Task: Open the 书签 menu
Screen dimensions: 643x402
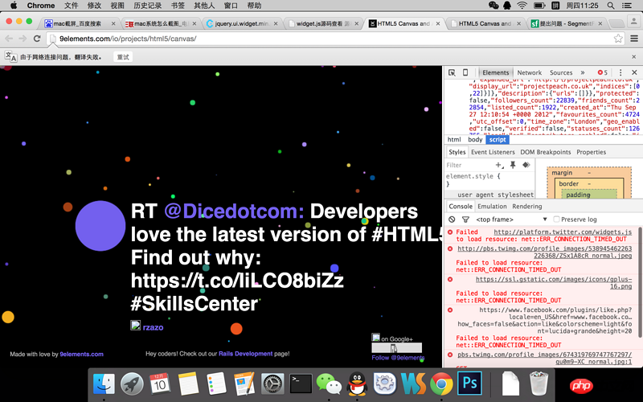Action: pos(178,6)
